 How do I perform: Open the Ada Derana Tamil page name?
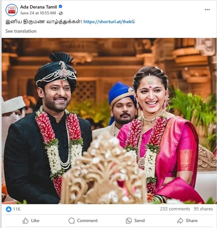point(39,7)
